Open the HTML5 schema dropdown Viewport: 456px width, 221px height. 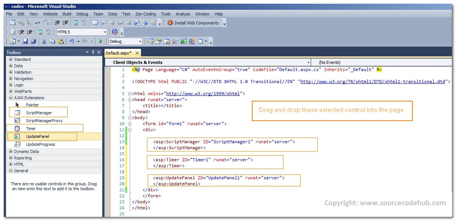pos(105,32)
